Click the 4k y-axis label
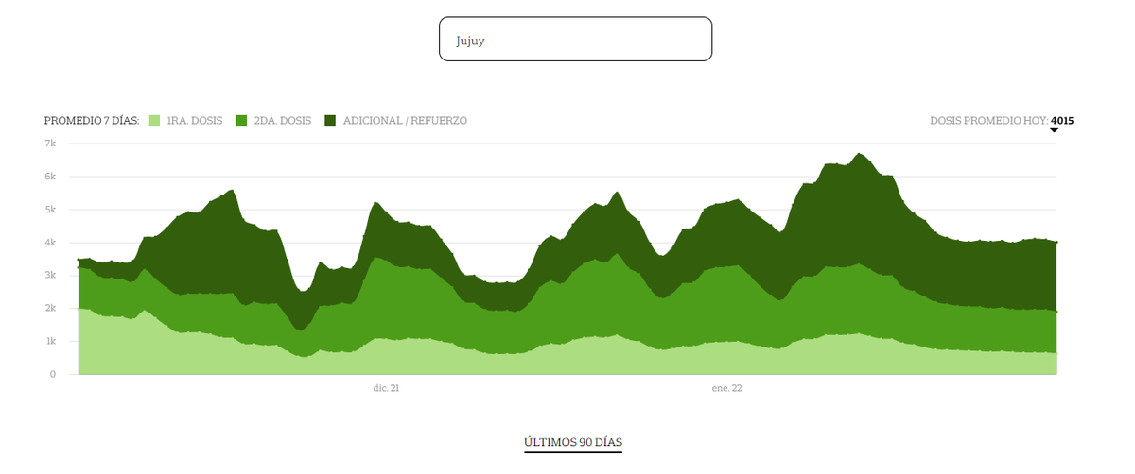This screenshot has height=474, width=1135. (x=50, y=243)
